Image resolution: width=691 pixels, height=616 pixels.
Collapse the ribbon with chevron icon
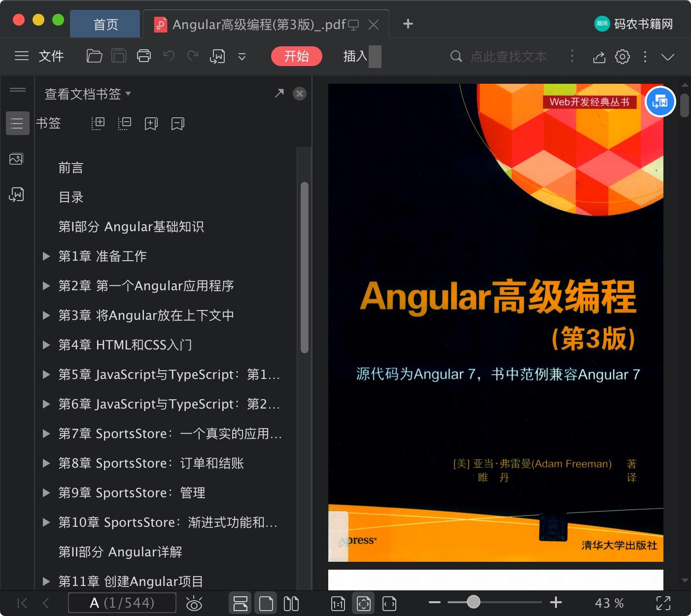[668, 57]
